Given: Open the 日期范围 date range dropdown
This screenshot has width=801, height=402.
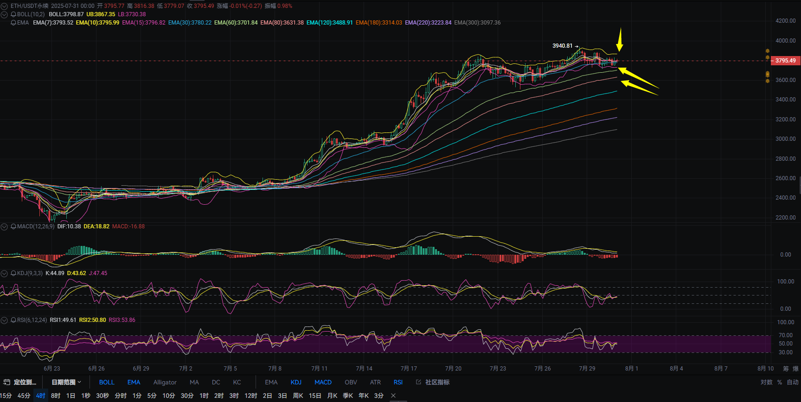Looking at the screenshot, I should [x=66, y=382].
